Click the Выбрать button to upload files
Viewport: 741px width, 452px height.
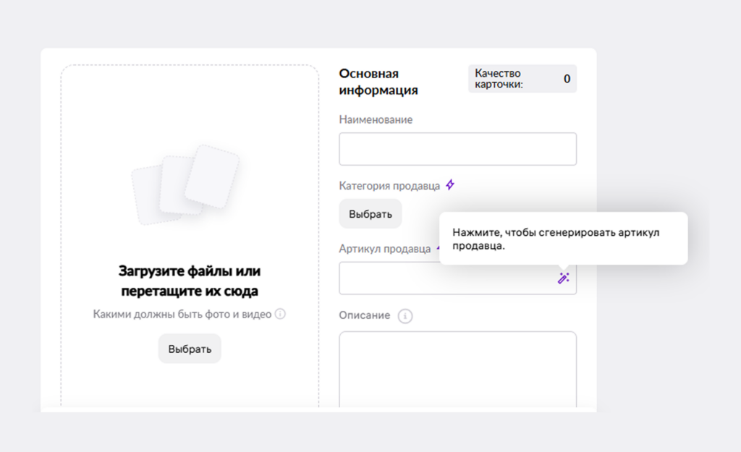coord(189,348)
